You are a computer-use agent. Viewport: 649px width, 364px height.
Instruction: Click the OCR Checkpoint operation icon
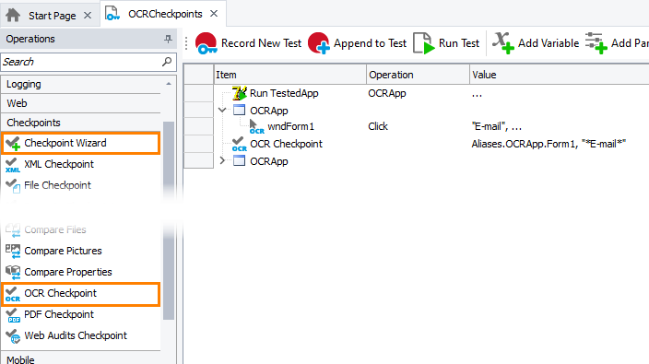[13, 294]
